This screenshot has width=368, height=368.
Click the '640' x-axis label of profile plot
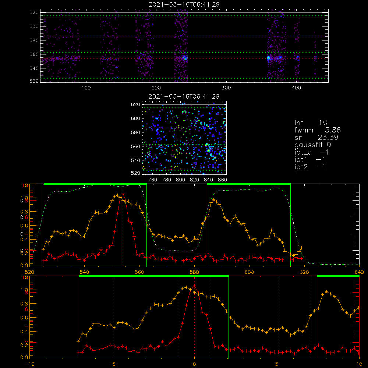[x=359, y=272]
